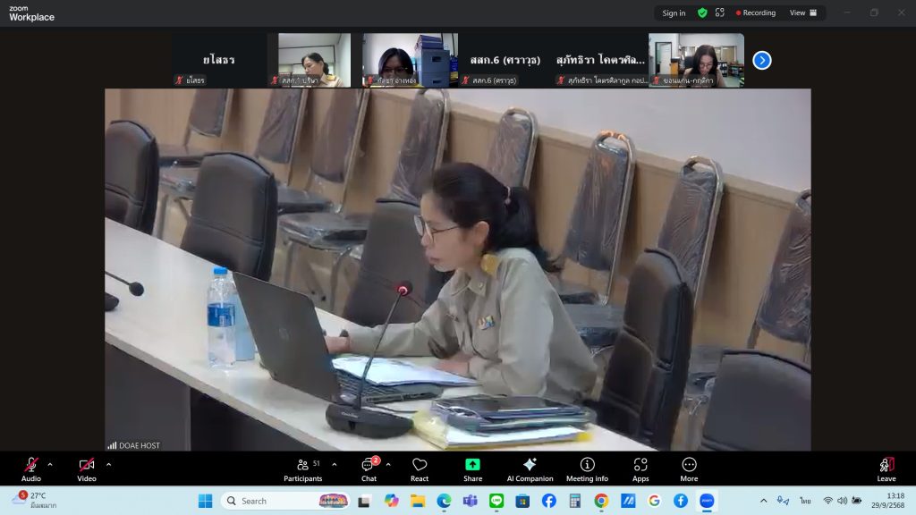Image resolution: width=916 pixels, height=515 pixels.
Task: Click the Sign in button
Action: click(x=674, y=13)
